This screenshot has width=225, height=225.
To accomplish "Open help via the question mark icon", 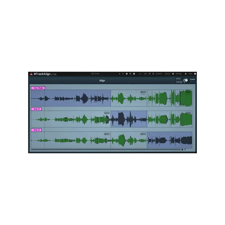I will point(195,74).
